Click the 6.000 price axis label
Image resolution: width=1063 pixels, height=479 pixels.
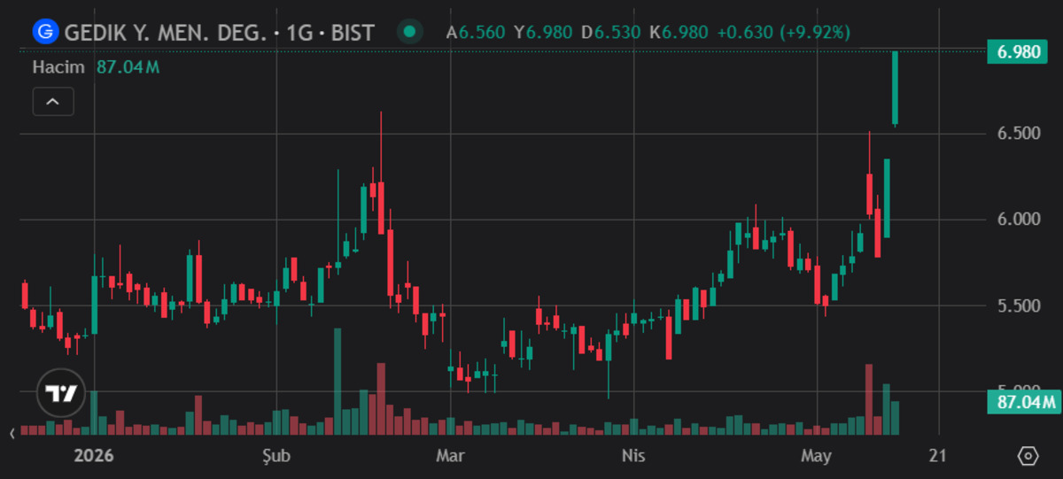click(x=1019, y=220)
